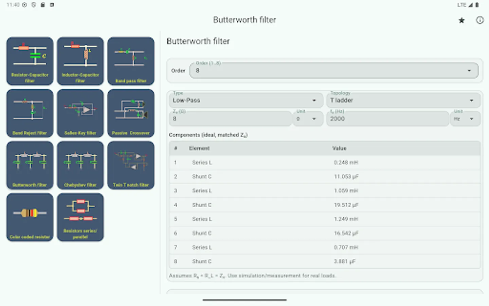Click the f0 frequency field showing 2000
The image size is (489, 306).
pos(387,119)
